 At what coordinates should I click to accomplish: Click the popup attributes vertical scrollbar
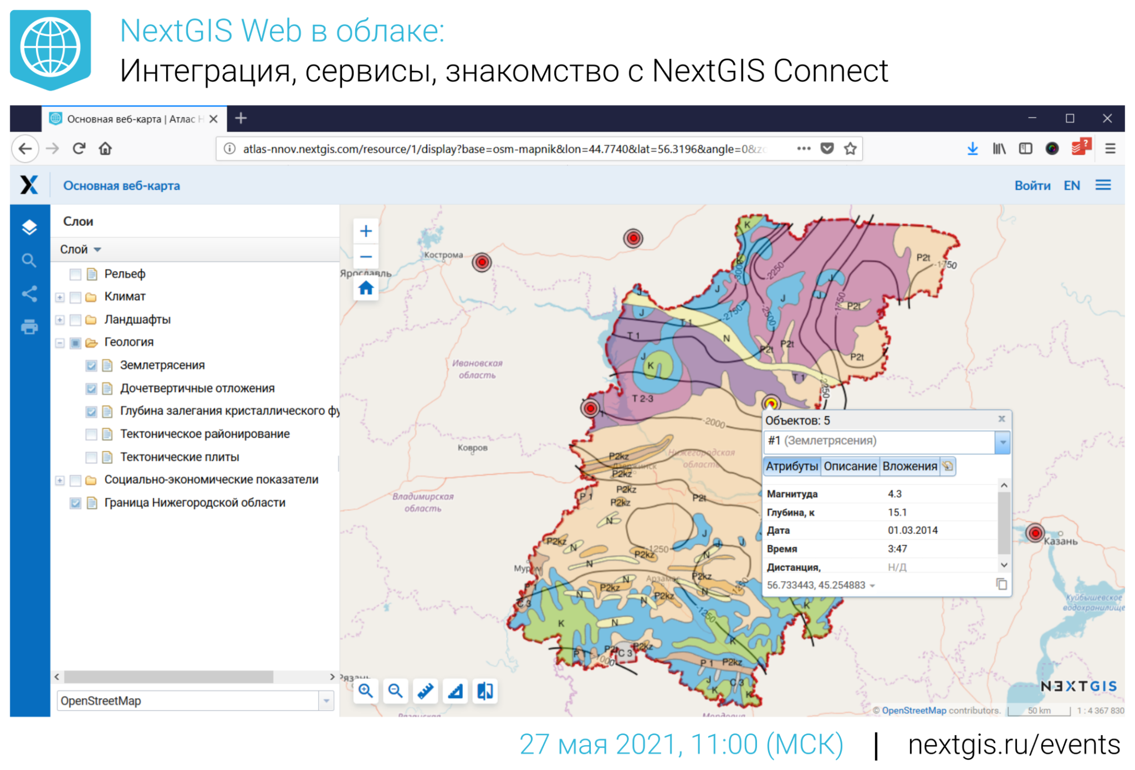click(x=1004, y=523)
